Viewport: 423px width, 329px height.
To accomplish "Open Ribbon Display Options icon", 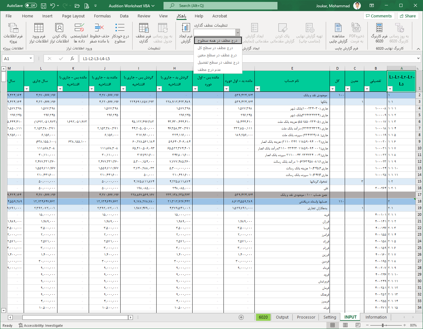I will pyautogui.click(x=372, y=6).
